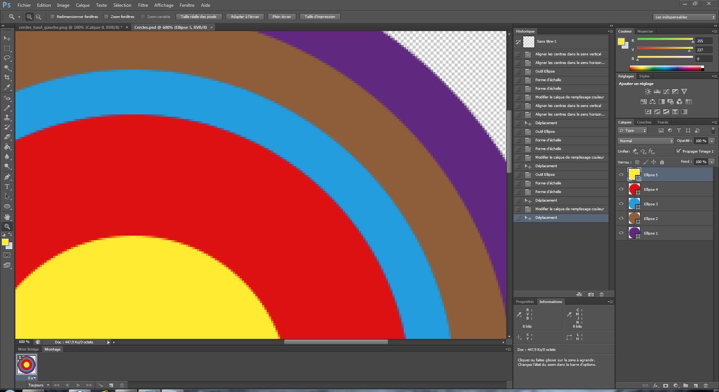Open the Filtre menu
The image size is (719, 392).
[143, 5]
